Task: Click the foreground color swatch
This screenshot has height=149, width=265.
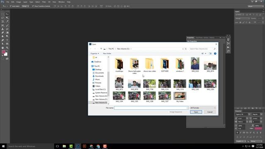Action: click(x=3, y=52)
